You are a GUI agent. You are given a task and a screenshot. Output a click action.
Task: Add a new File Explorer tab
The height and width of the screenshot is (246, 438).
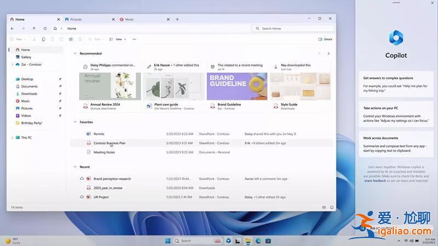177,19
